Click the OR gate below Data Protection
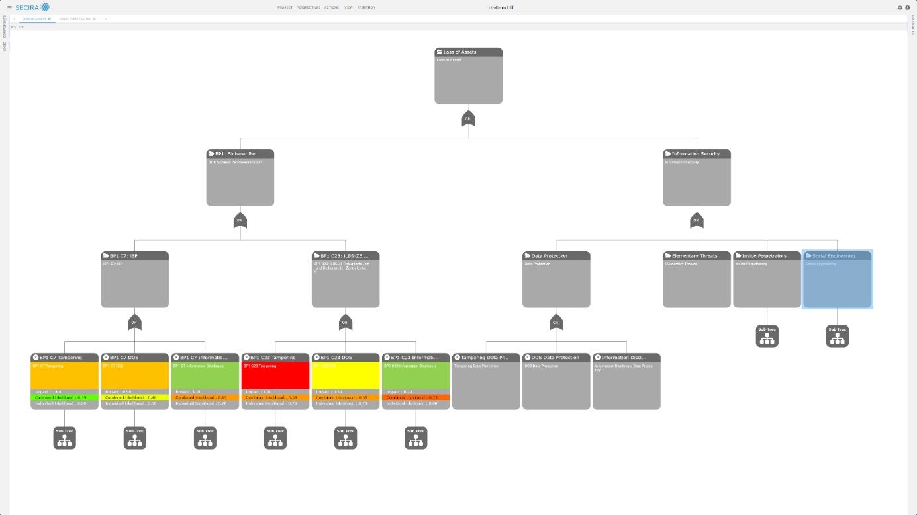Screen dimensions: 917x515 [555, 323]
